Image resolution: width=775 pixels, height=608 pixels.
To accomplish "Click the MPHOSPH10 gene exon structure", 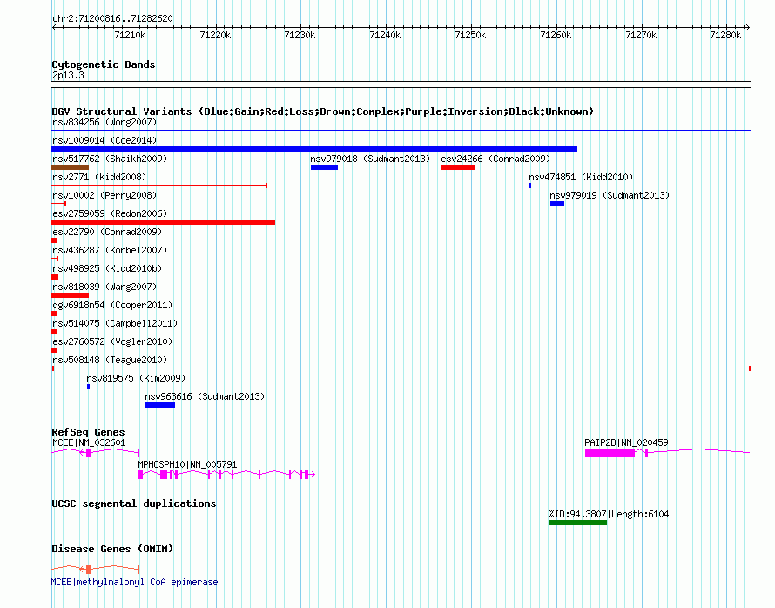I will 227,475.
